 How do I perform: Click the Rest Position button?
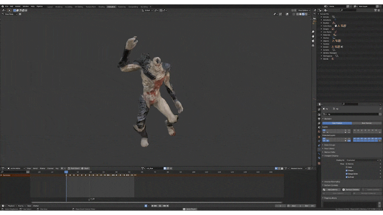tap(366, 123)
